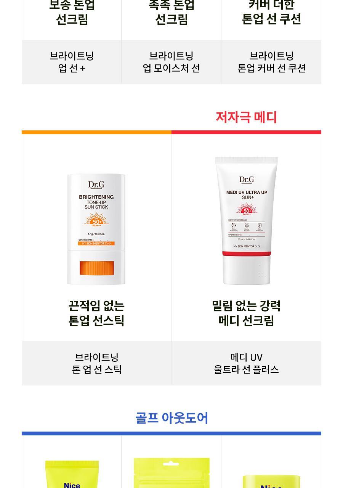Viewport: 343px width, 488px height.
Task: Click the red SPF 50+ icon on Medi tube
Action: tap(247, 210)
